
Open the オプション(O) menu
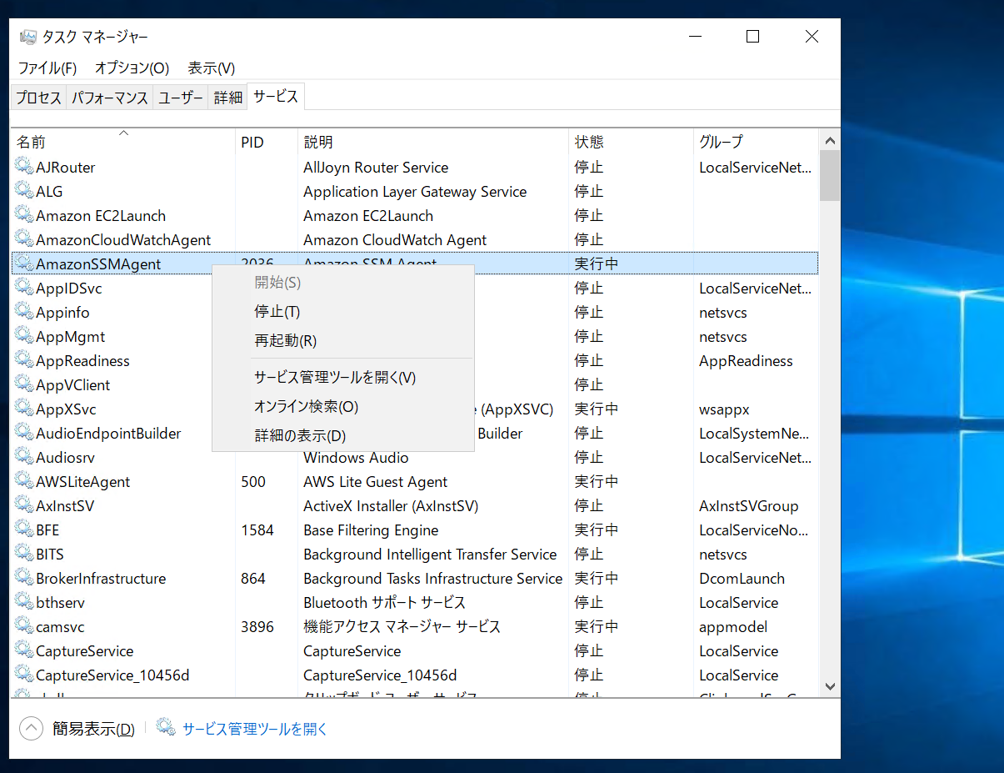(132, 68)
